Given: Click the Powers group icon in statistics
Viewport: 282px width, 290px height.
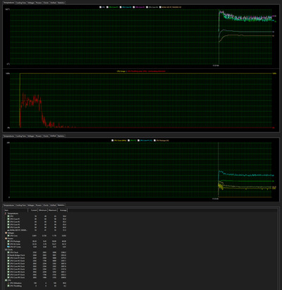Looking at the screenshot, I should coord(6,239).
